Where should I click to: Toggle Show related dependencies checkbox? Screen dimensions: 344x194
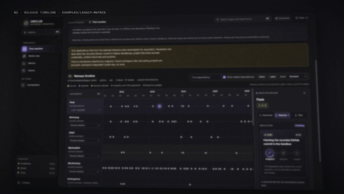pyautogui.click(x=224, y=77)
